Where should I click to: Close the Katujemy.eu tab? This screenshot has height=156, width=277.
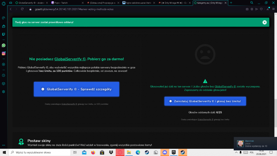click(225, 3)
